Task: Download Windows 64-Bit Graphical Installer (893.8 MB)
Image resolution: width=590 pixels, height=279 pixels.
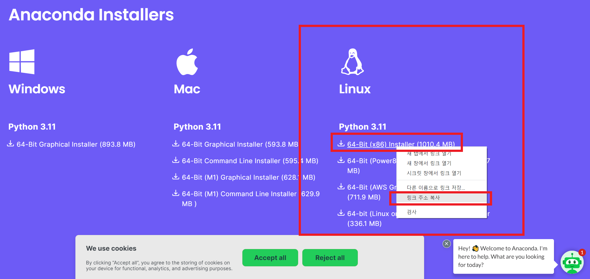Action: tap(76, 144)
